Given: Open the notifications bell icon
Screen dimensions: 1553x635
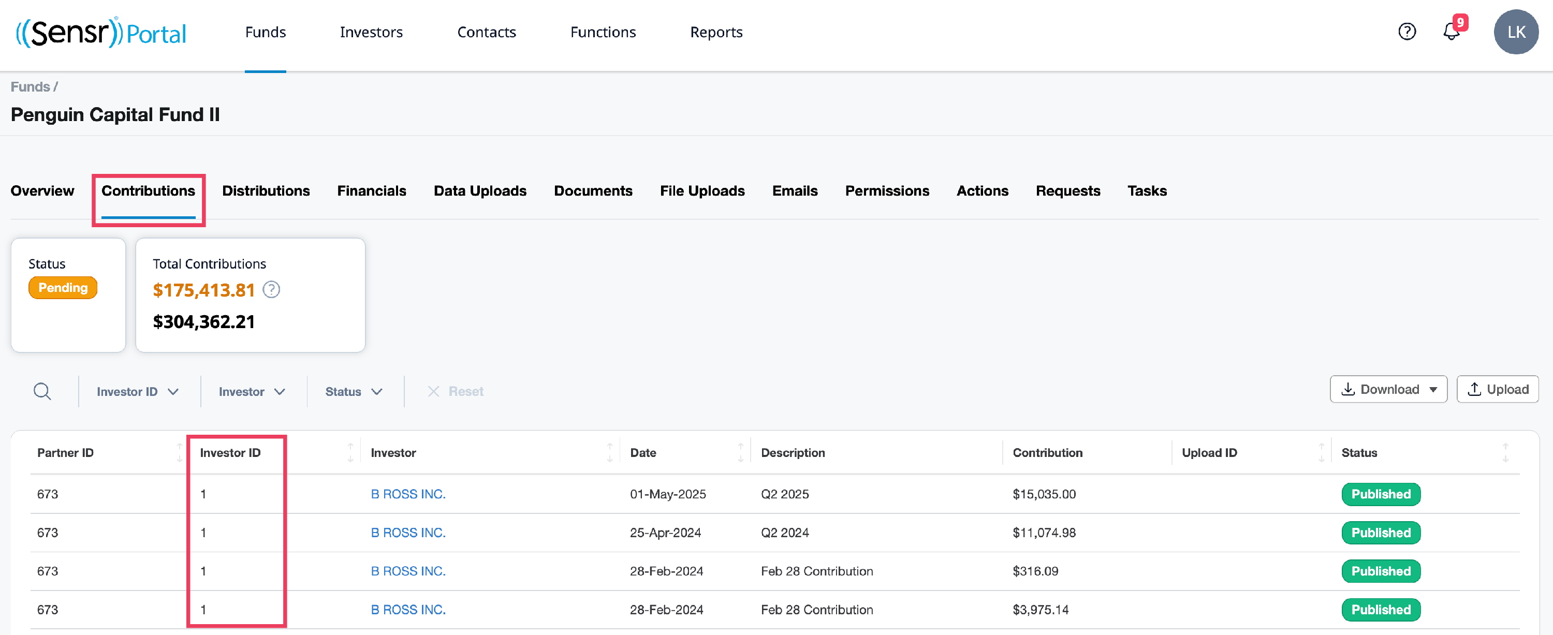Looking at the screenshot, I should [1451, 32].
